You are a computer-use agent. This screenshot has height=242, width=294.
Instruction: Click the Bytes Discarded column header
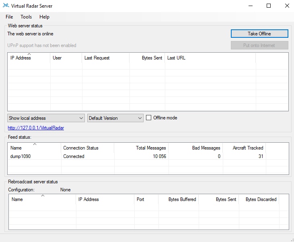pyautogui.click(x=259, y=199)
